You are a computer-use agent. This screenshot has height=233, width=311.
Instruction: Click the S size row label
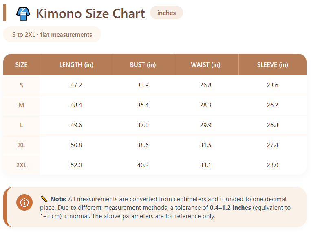pyautogui.click(x=21, y=85)
